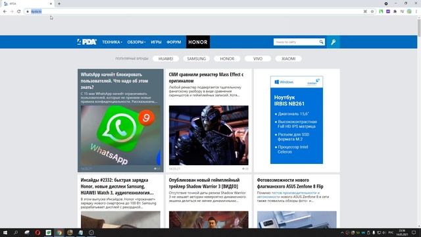The height and width of the screenshot is (237, 421).
Task: Click the language indicator in the tray
Action: [x=391, y=232]
